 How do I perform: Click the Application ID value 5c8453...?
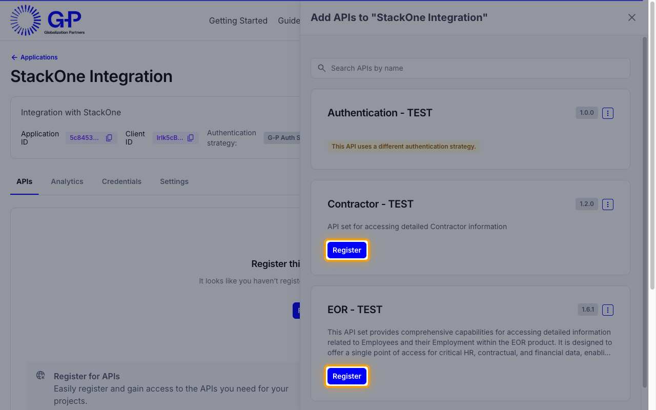(x=85, y=138)
